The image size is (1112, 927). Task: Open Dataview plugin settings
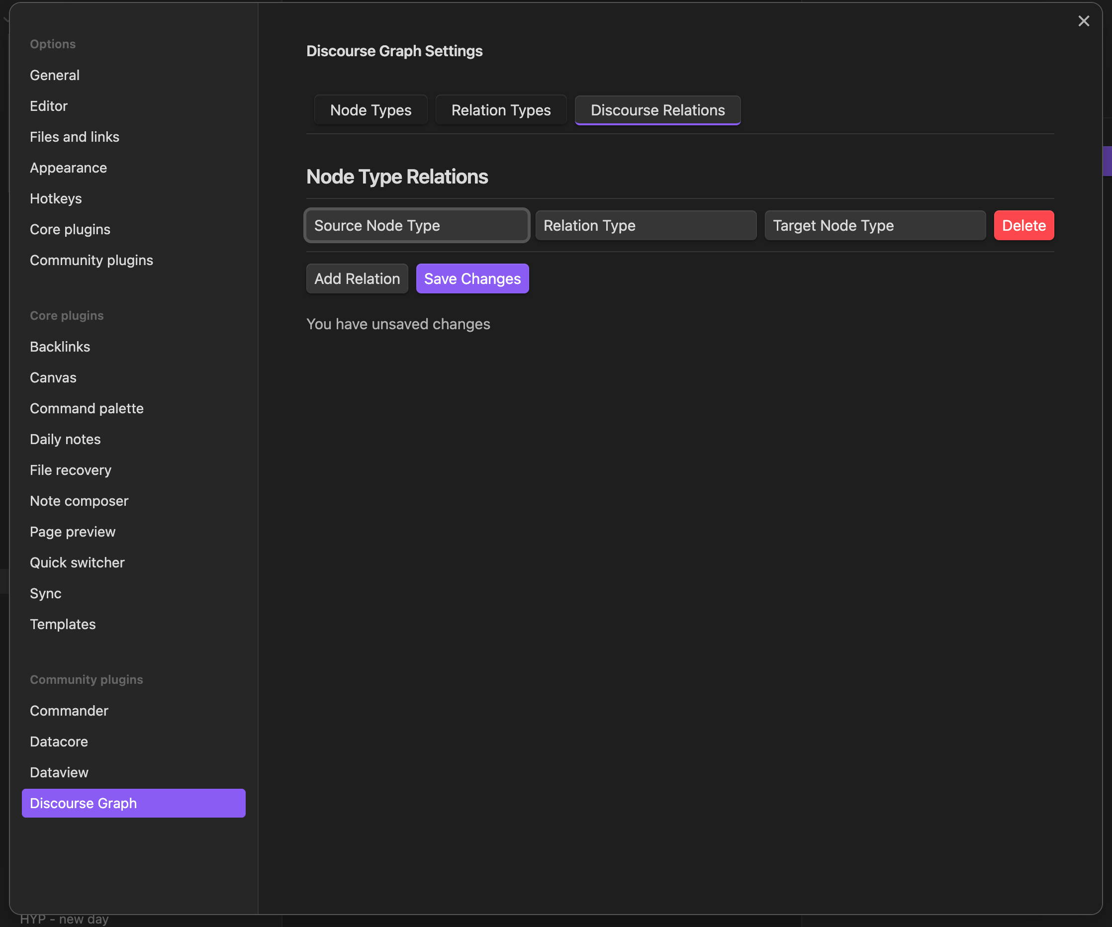[59, 772]
